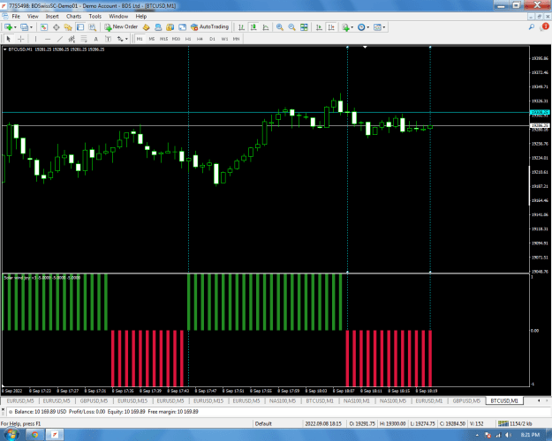Show the Market Watch panel icon
The height and width of the screenshot is (441, 552).
[x=44, y=27]
